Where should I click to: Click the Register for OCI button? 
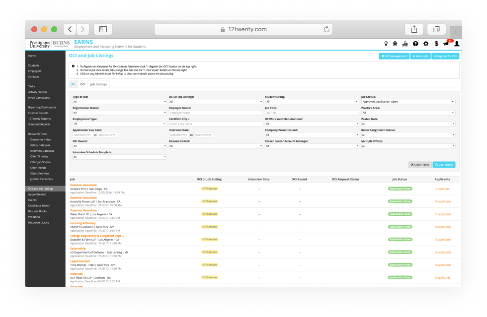tap(445, 56)
